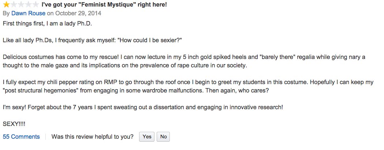Image resolution: width=384 pixels, height=150 pixels.
Task: Click the line "First things first, I am a lady Ph.D."
Action: coord(47,24)
